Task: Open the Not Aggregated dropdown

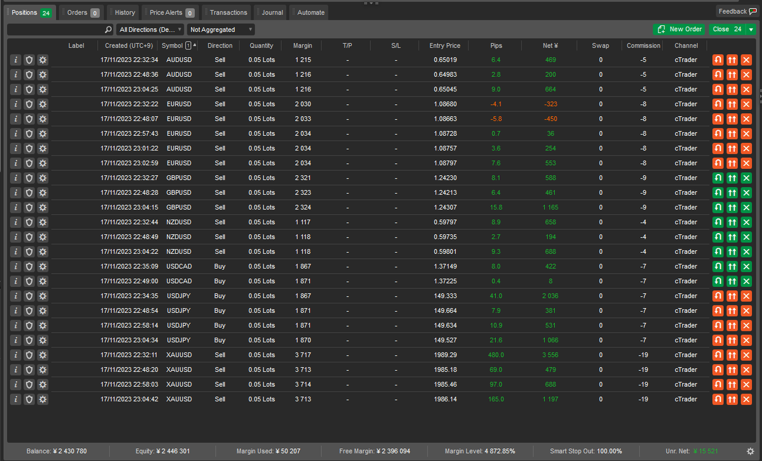Action: pyautogui.click(x=221, y=29)
